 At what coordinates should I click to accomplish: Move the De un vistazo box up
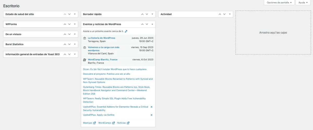click(x=65, y=34)
